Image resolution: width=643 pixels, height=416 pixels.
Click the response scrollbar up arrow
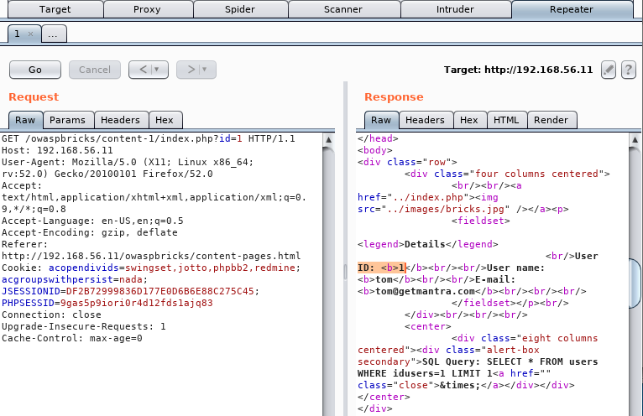coord(635,140)
